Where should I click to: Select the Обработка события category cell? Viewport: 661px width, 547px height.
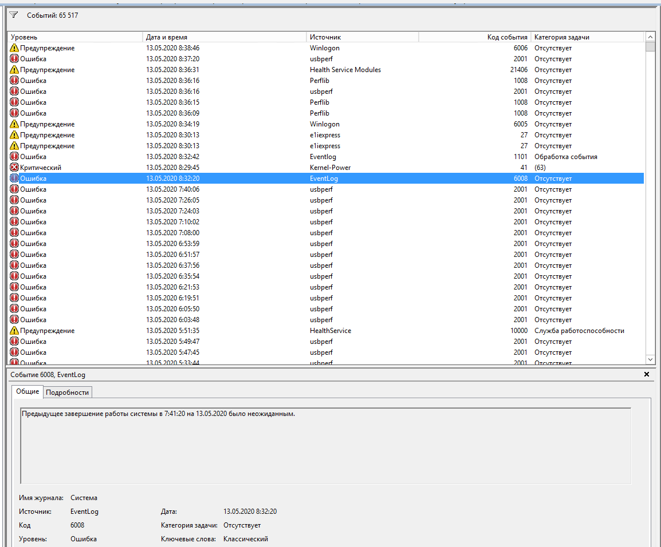pos(566,157)
